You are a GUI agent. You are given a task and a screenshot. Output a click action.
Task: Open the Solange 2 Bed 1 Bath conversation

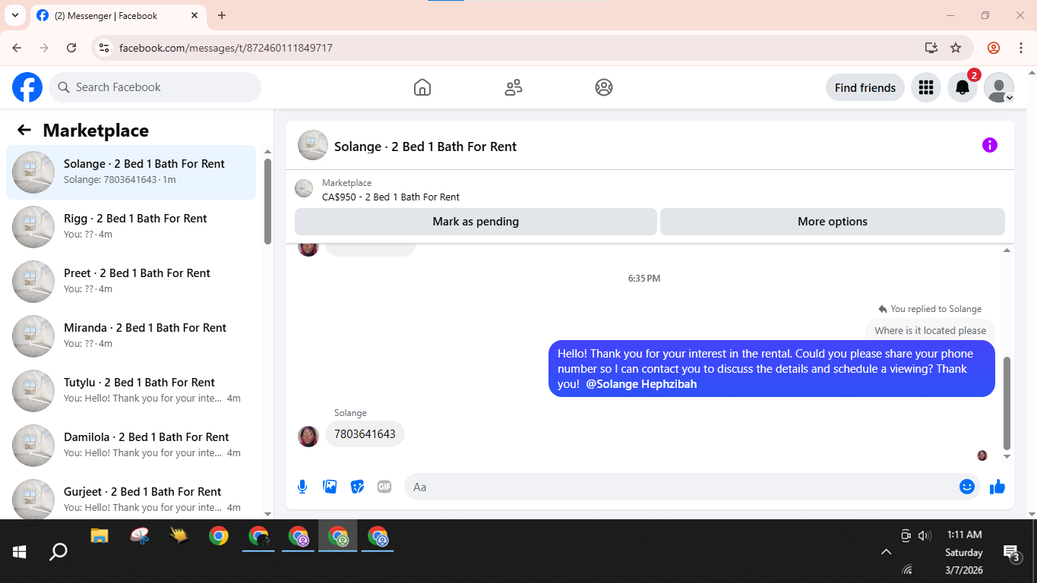click(131, 172)
